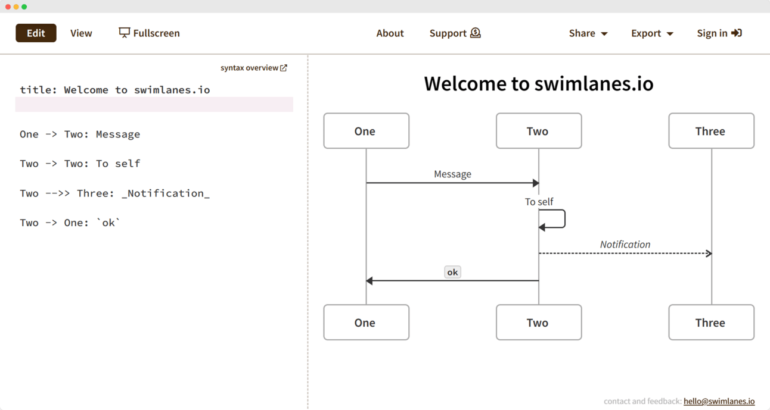The image size is (770, 410).
Task: Click the To self label in diagram
Action: click(539, 202)
